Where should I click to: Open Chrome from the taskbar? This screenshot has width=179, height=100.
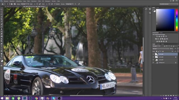point(36,98)
